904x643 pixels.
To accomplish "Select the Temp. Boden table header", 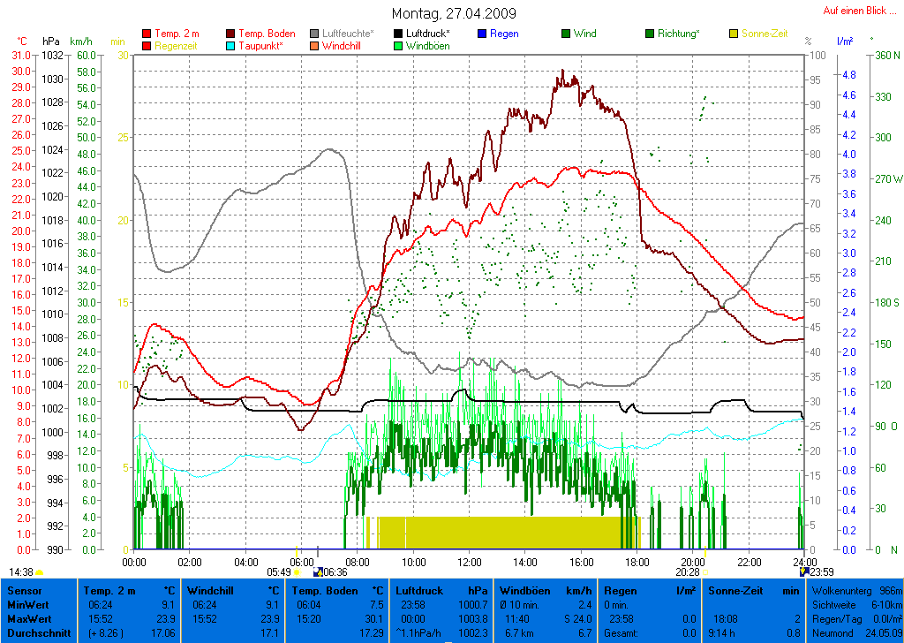I will (337, 590).
